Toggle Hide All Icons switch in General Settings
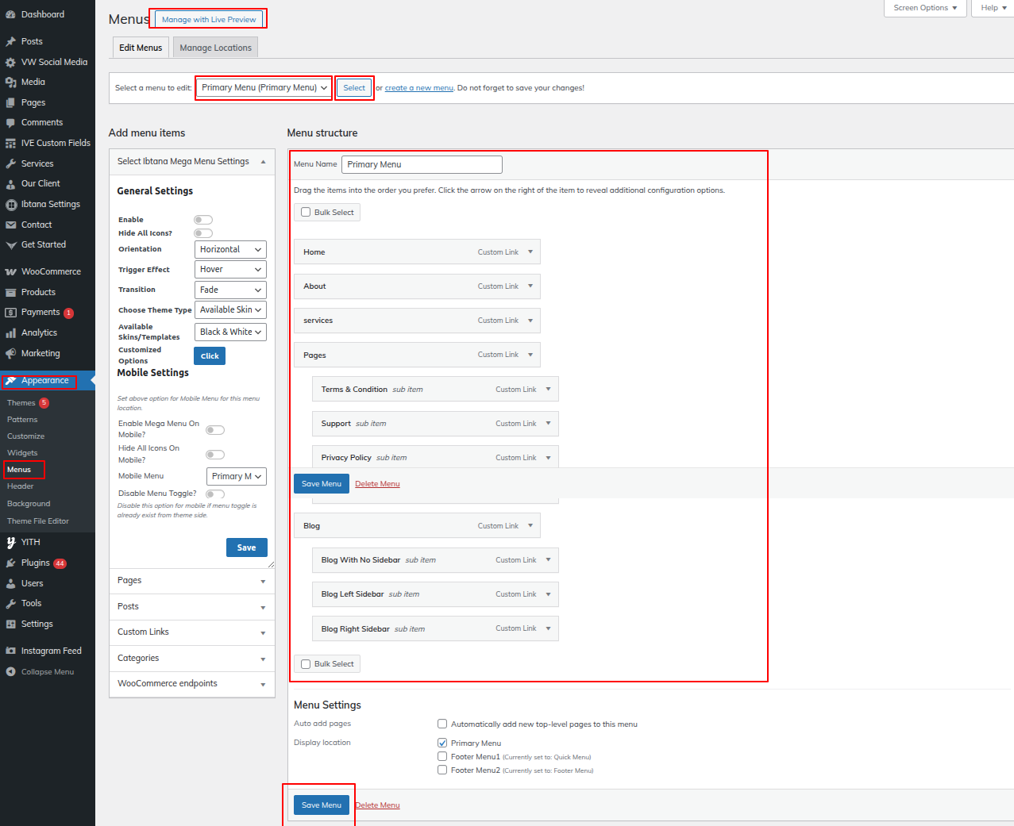 [203, 233]
